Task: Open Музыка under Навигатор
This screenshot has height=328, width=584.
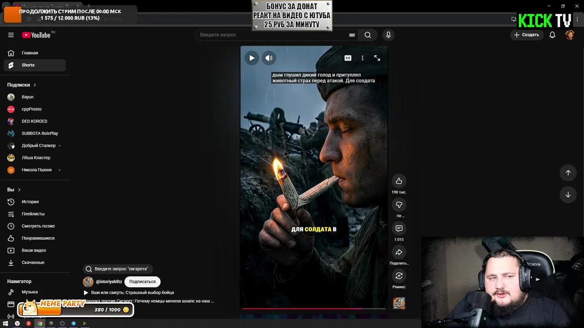Action: click(x=35, y=292)
